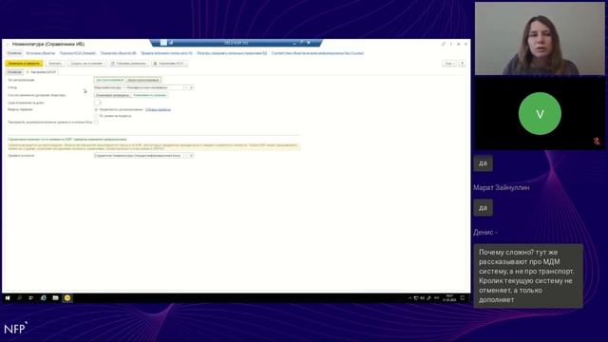The image size is (608, 342).
Task: Select the first option of the 'Тип' toggle
Action: (110, 80)
